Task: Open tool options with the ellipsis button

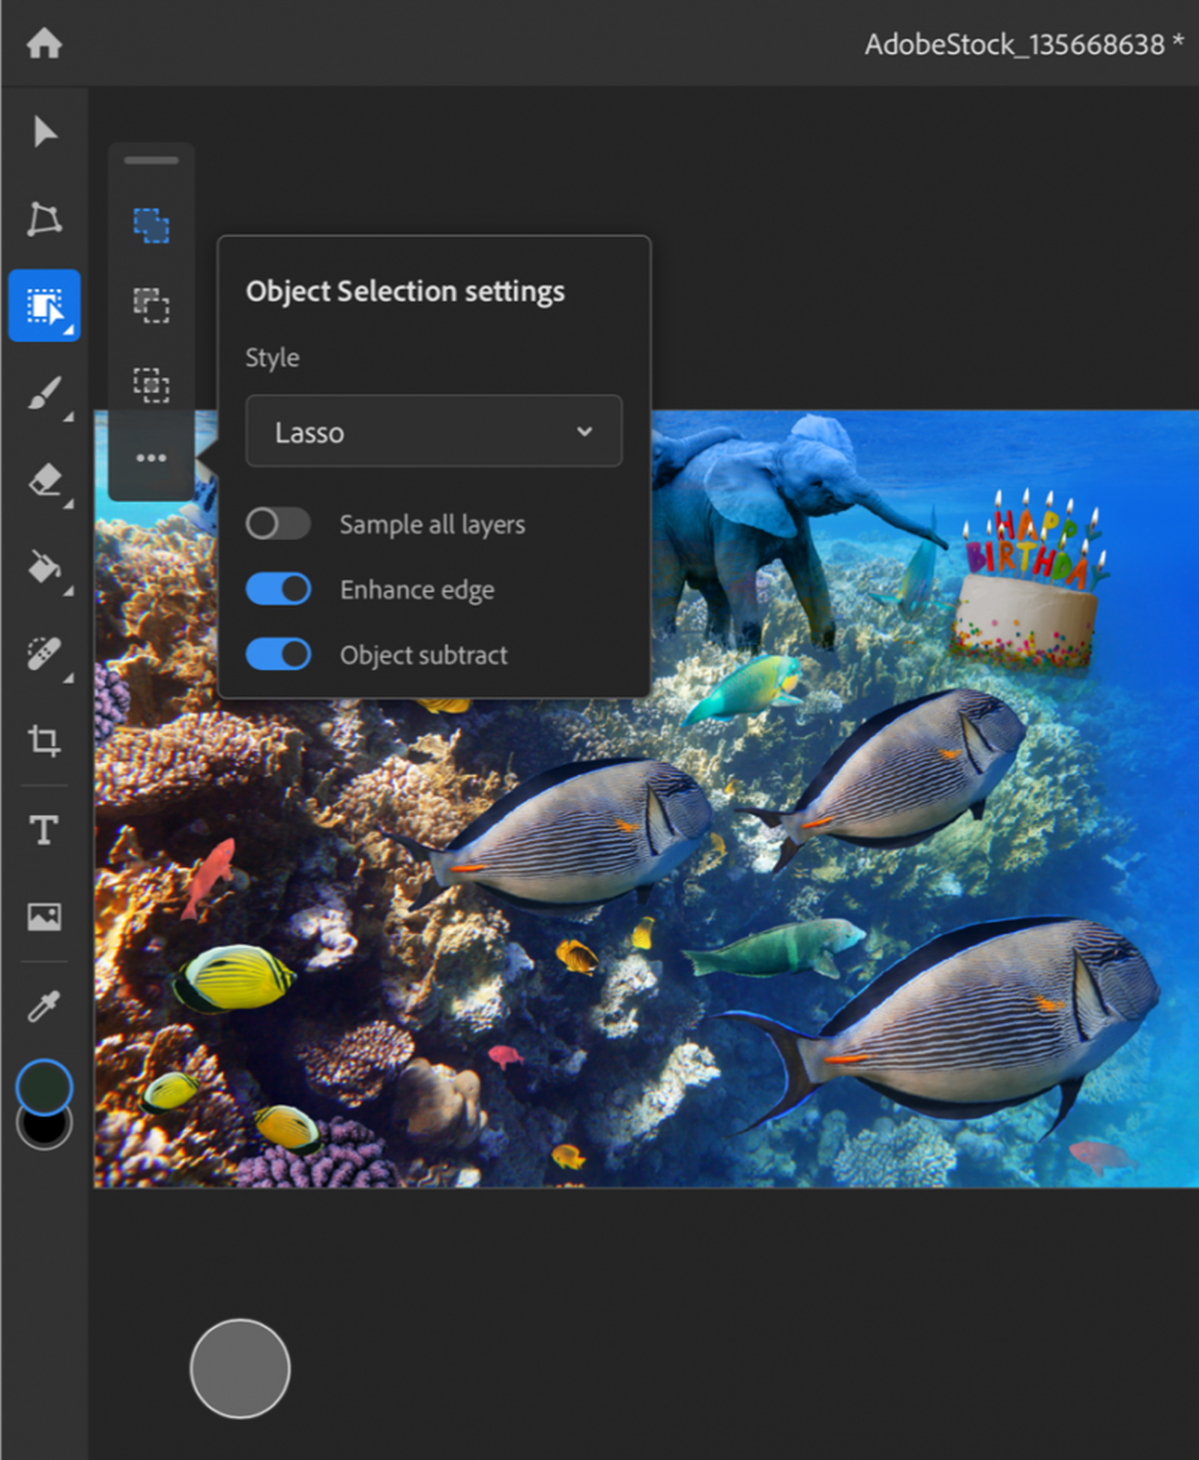Action: point(151,457)
